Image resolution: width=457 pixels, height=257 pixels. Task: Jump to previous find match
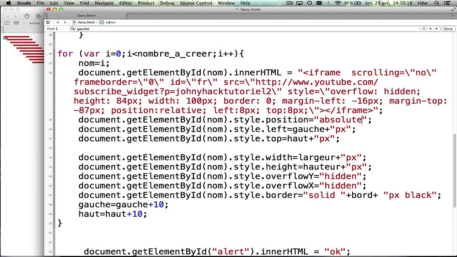tap(430, 29)
